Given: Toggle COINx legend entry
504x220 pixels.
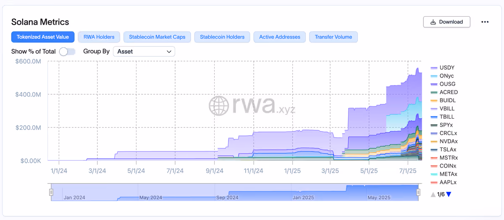Looking at the screenshot, I should coord(444,166).
